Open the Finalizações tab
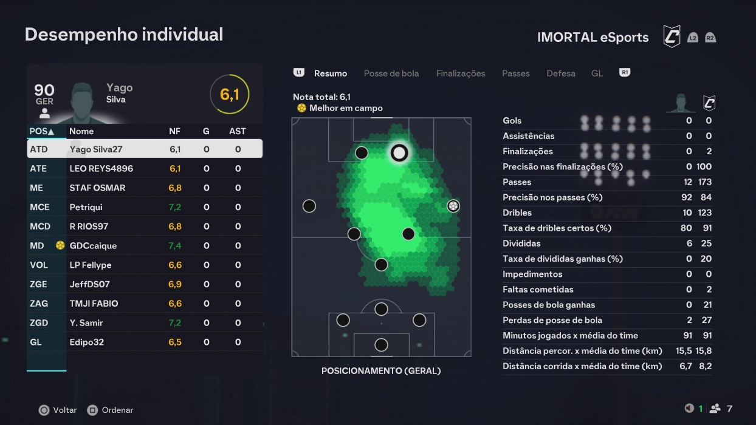 [x=460, y=73]
